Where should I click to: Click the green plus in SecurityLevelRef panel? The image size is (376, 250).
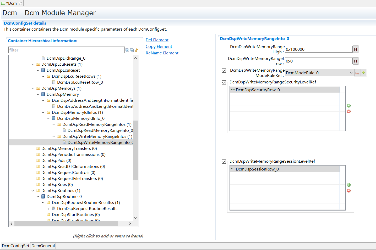click(x=348, y=106)
